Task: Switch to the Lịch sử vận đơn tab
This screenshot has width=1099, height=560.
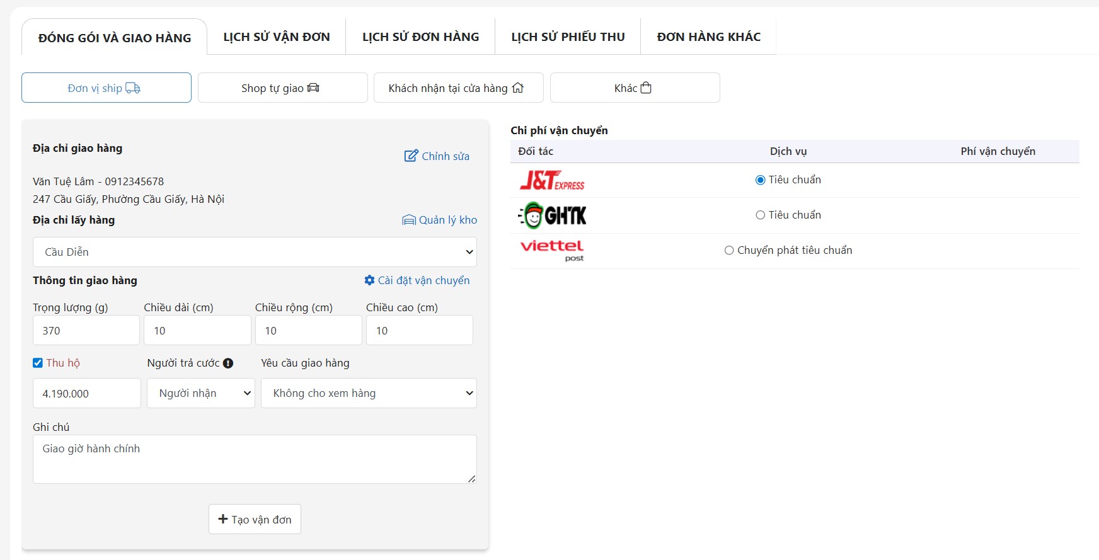Action: [x=277, y=37]
